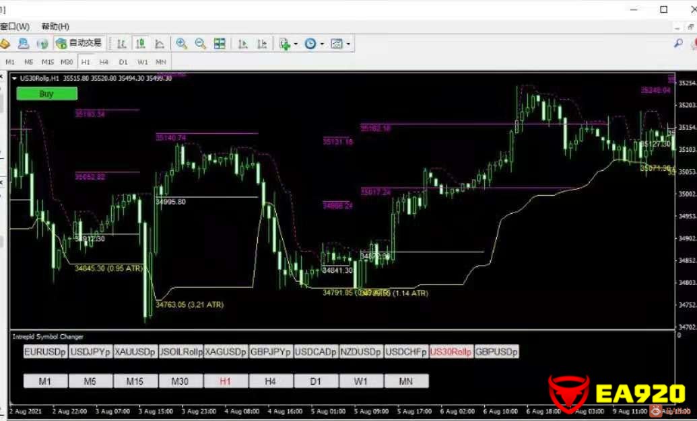Click the Zoom In magnifier icon
Screen dimensions: 697x421
pos(181,44)
